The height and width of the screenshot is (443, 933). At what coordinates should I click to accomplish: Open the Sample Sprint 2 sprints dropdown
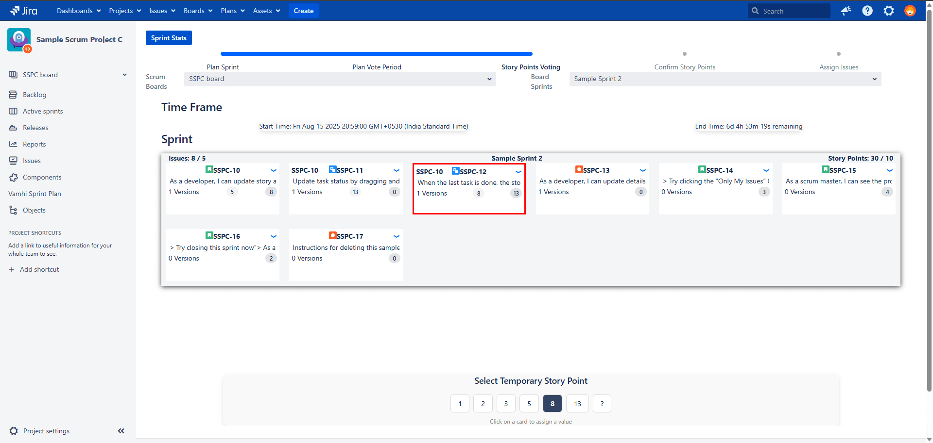[725, 79]
